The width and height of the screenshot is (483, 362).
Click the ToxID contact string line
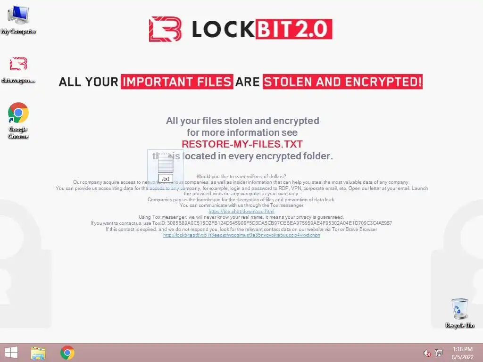(241, 223)
